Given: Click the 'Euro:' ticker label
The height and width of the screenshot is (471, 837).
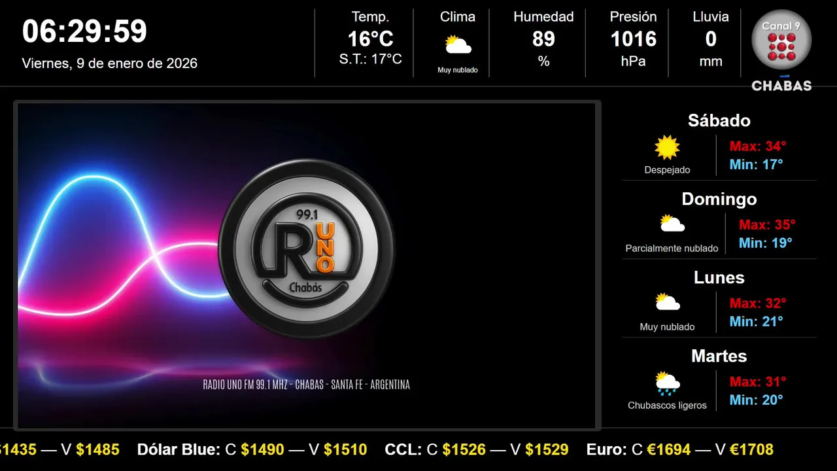Looking at the screenshot, I should [x=607, y=449].
